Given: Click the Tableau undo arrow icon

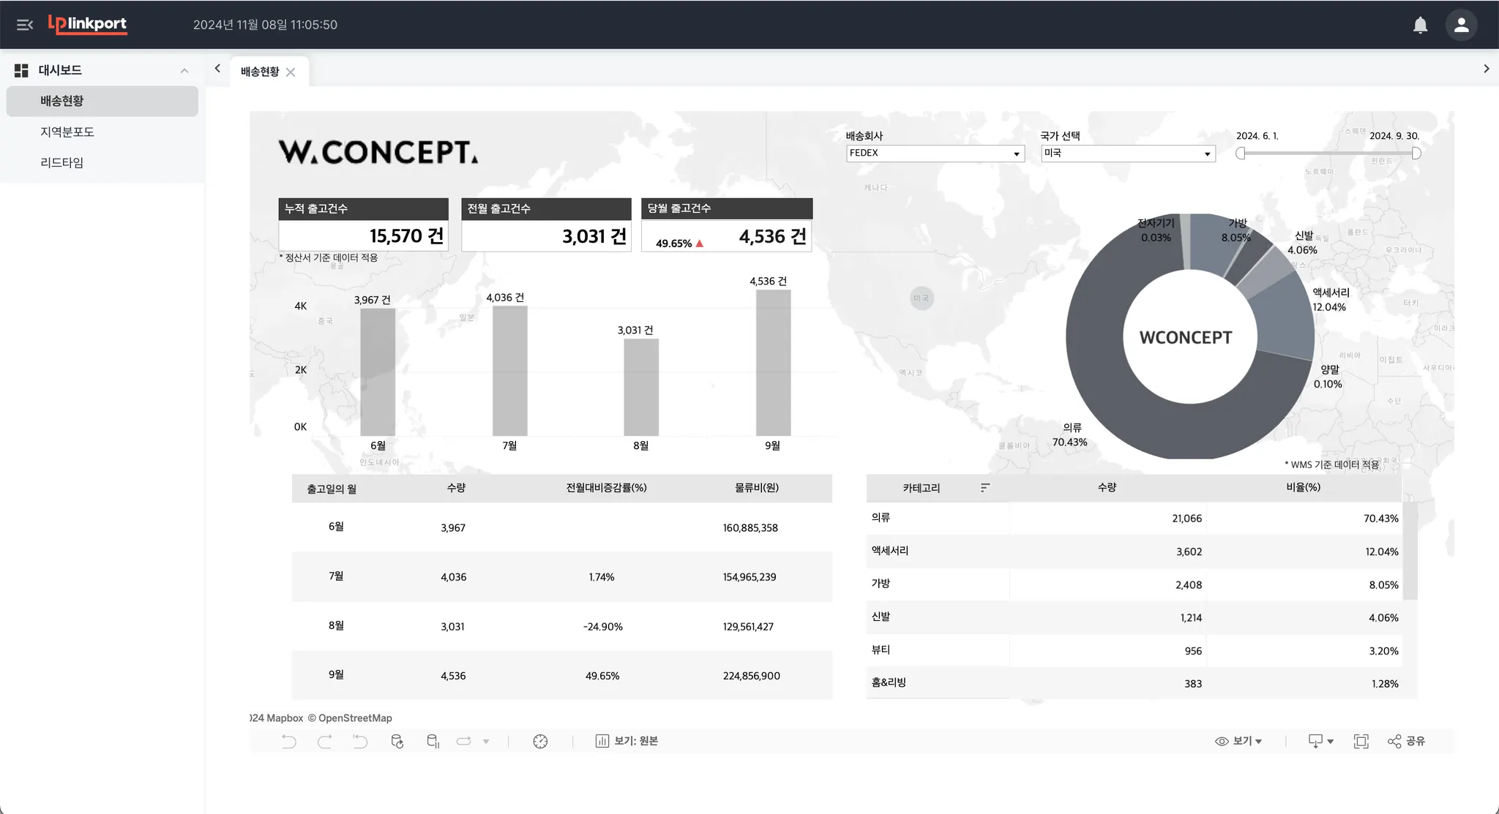Looking at the screenshot, I should (288, 741).
